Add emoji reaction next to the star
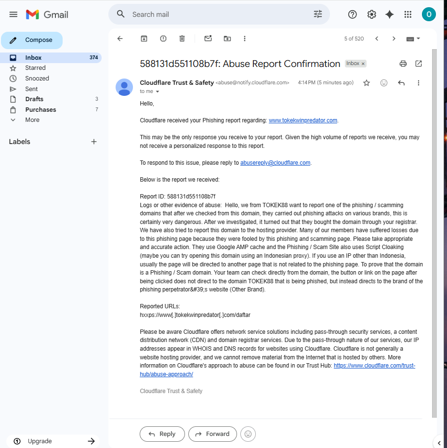The height and width of the screenshot is (448, 447). (384, 83)
